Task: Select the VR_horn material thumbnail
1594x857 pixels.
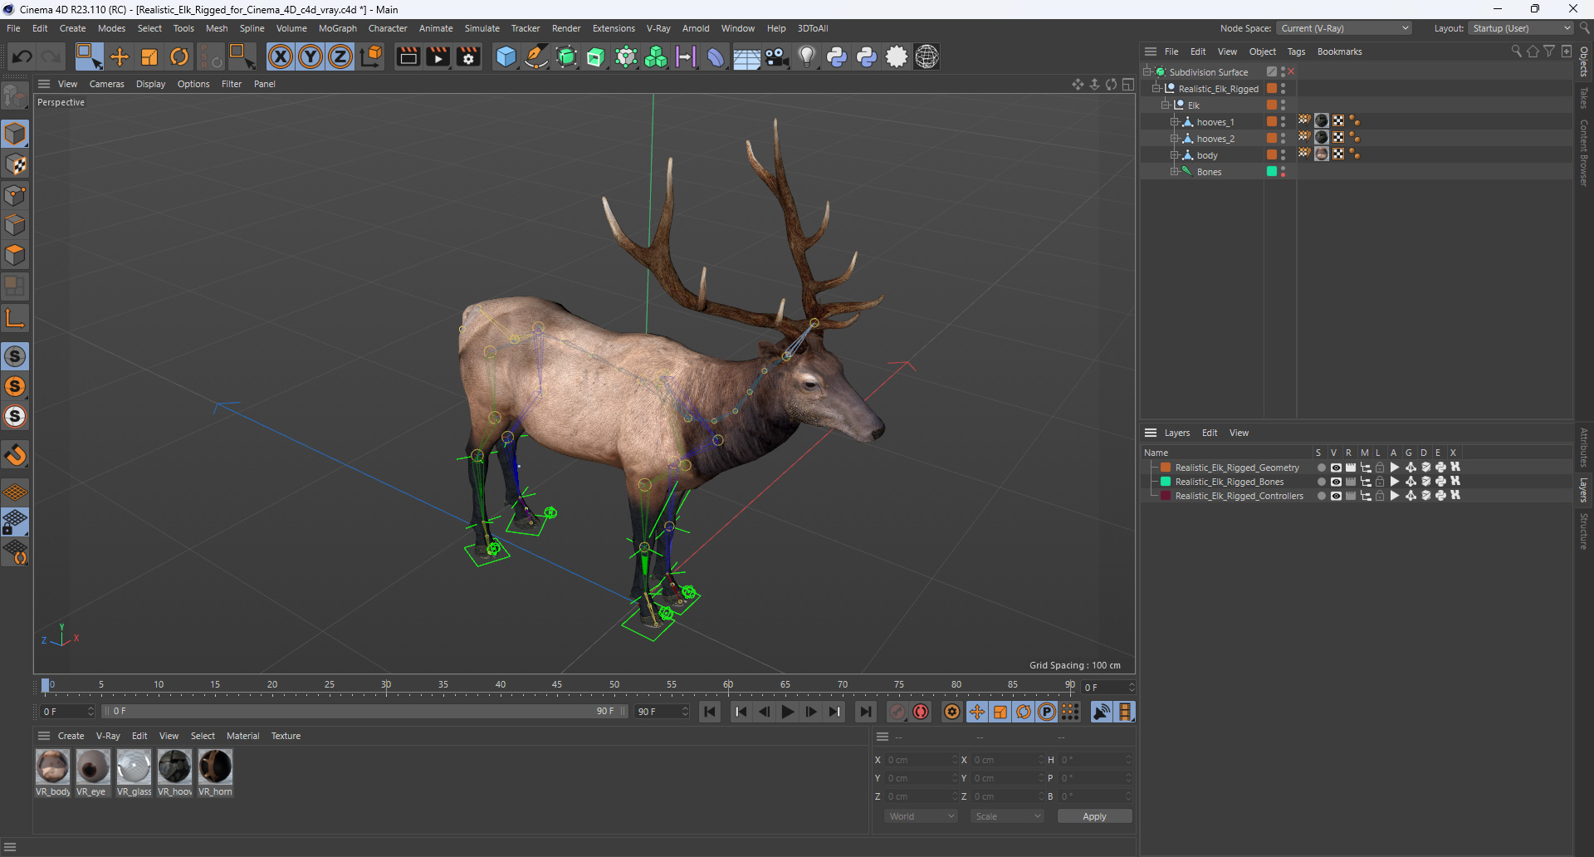Action: pos(215,766)
